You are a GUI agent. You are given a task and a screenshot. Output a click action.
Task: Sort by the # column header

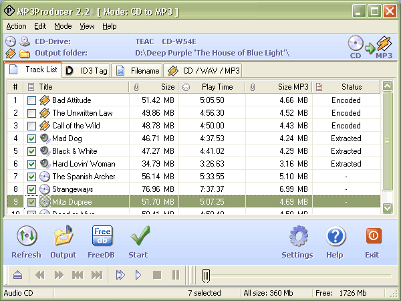click(15, 87)
